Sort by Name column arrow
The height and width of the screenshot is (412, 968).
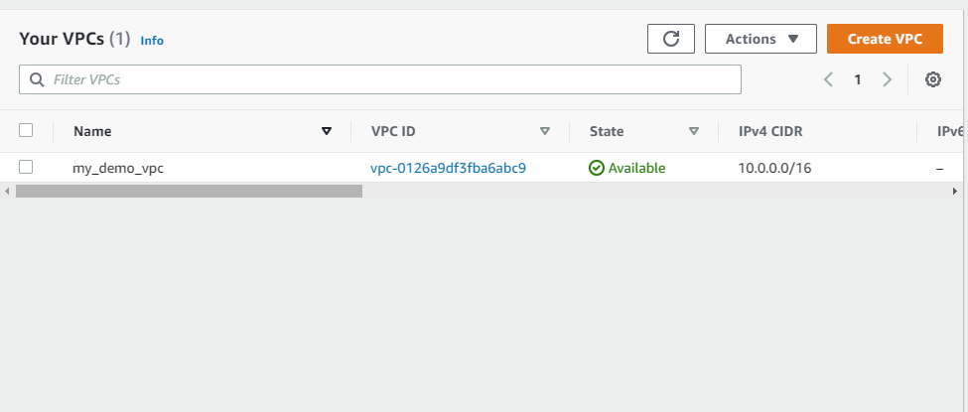[327, 131]
